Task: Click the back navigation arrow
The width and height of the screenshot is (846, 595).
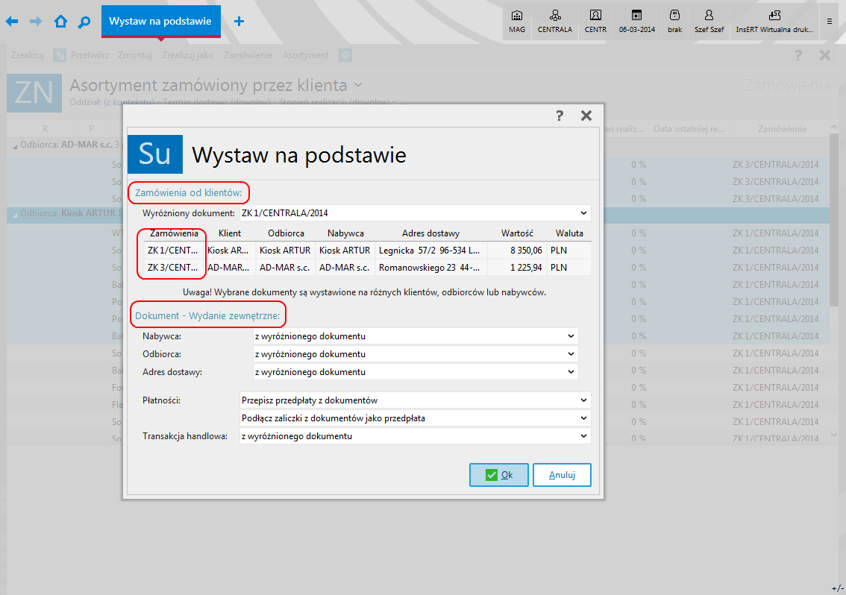Action: point(12,22)
